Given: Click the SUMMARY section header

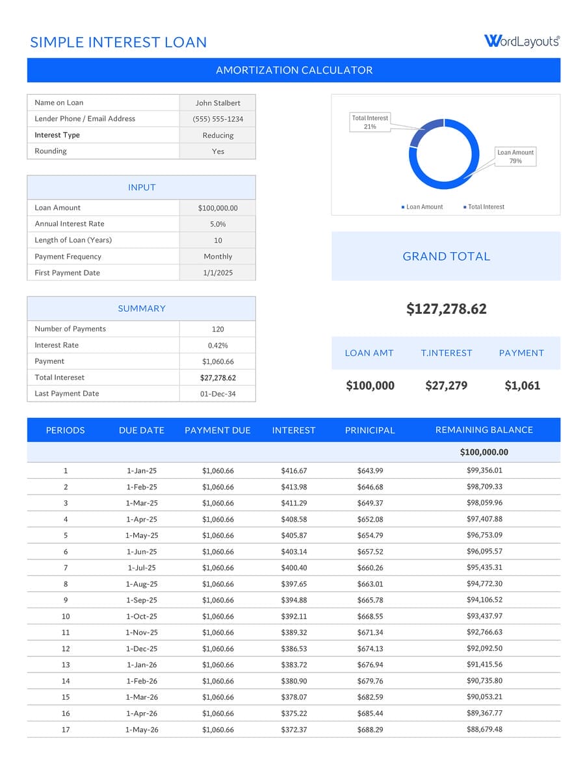Looking at the screenshot, I should (141, 308).
